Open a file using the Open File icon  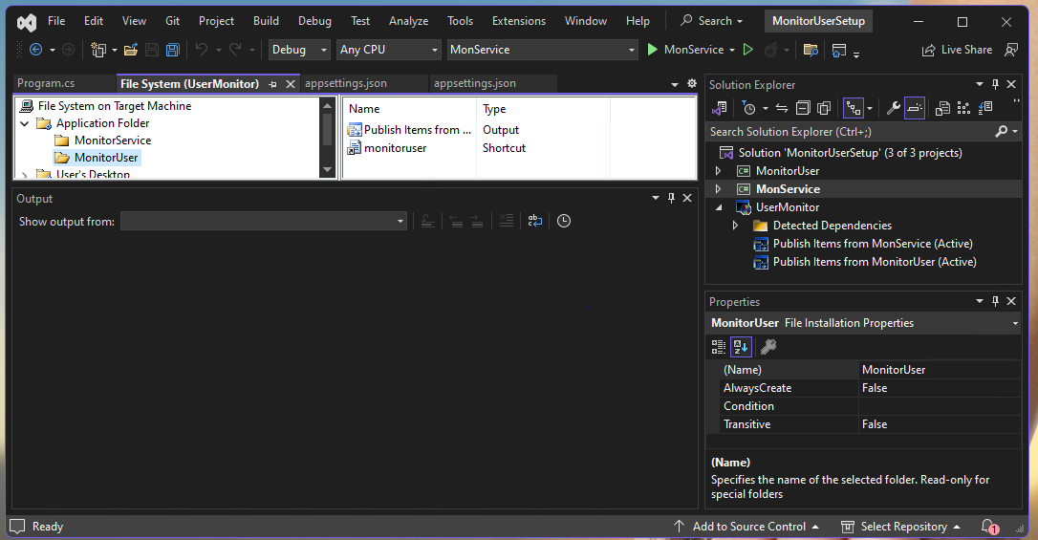click(x=130, y=50)
